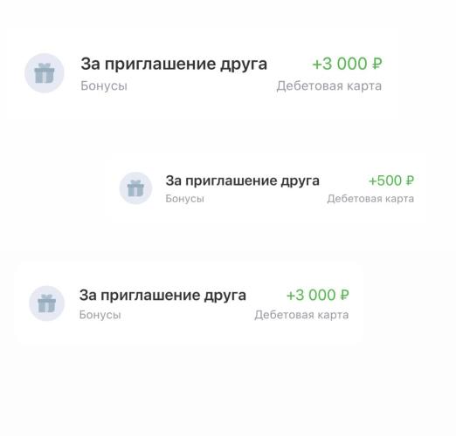
Task: Click 'Дебетовая карта' under the last +3 000 ₽
Action: [301, 315]
